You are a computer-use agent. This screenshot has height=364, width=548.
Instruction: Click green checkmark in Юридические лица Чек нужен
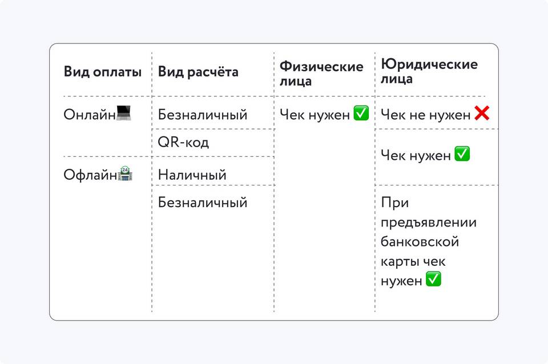click(x=462, y=154)
